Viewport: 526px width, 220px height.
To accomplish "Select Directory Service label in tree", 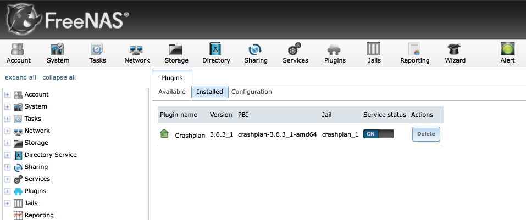I will 51,155.
